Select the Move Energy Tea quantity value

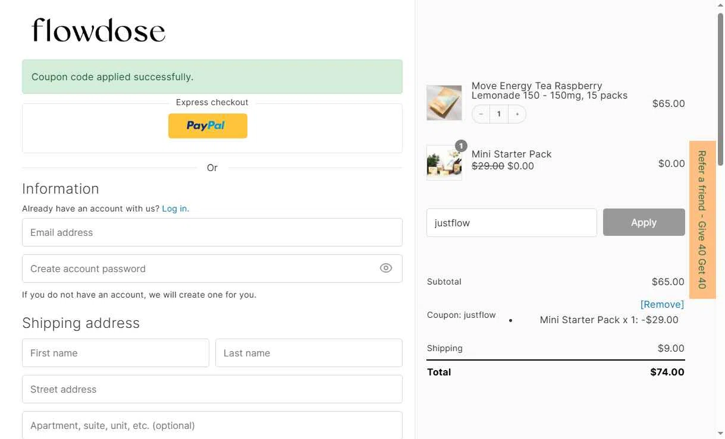(x=499, y=114)
